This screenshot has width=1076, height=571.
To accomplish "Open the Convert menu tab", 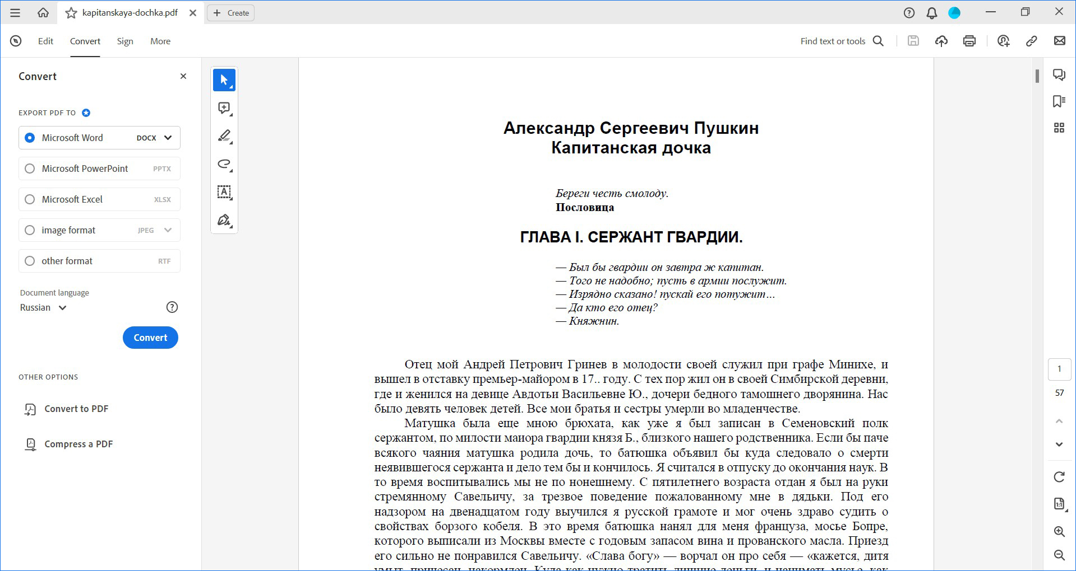I will tap(85, 41).
